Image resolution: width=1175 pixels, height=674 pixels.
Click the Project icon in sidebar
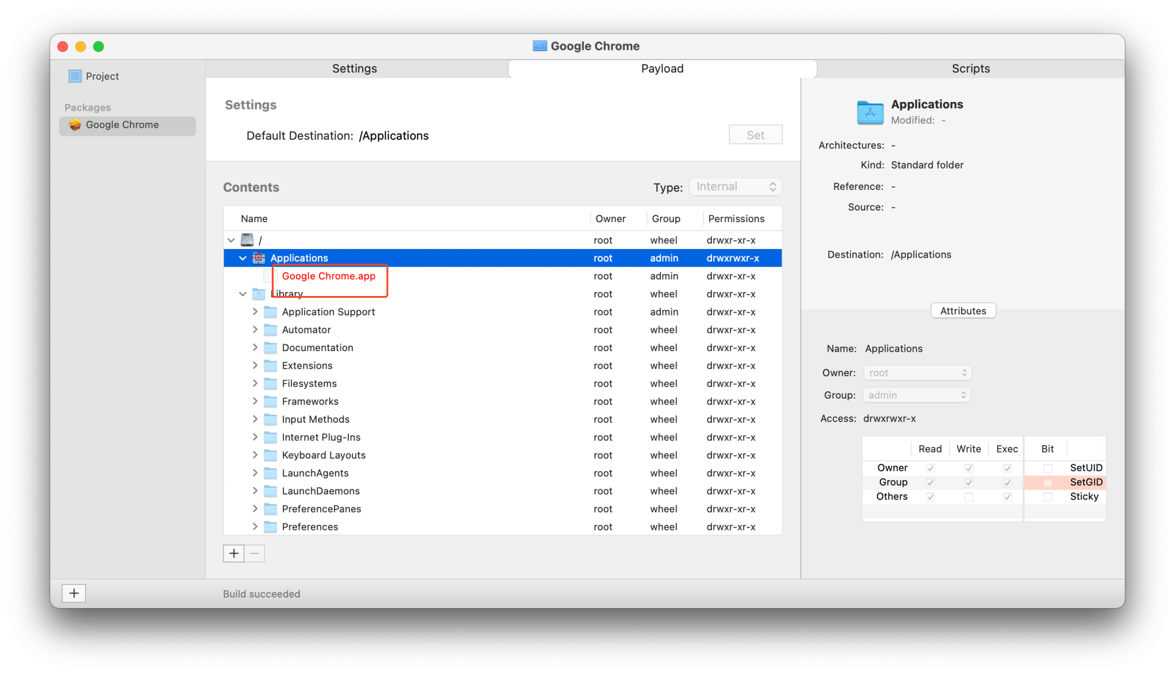tap(75, 76)
